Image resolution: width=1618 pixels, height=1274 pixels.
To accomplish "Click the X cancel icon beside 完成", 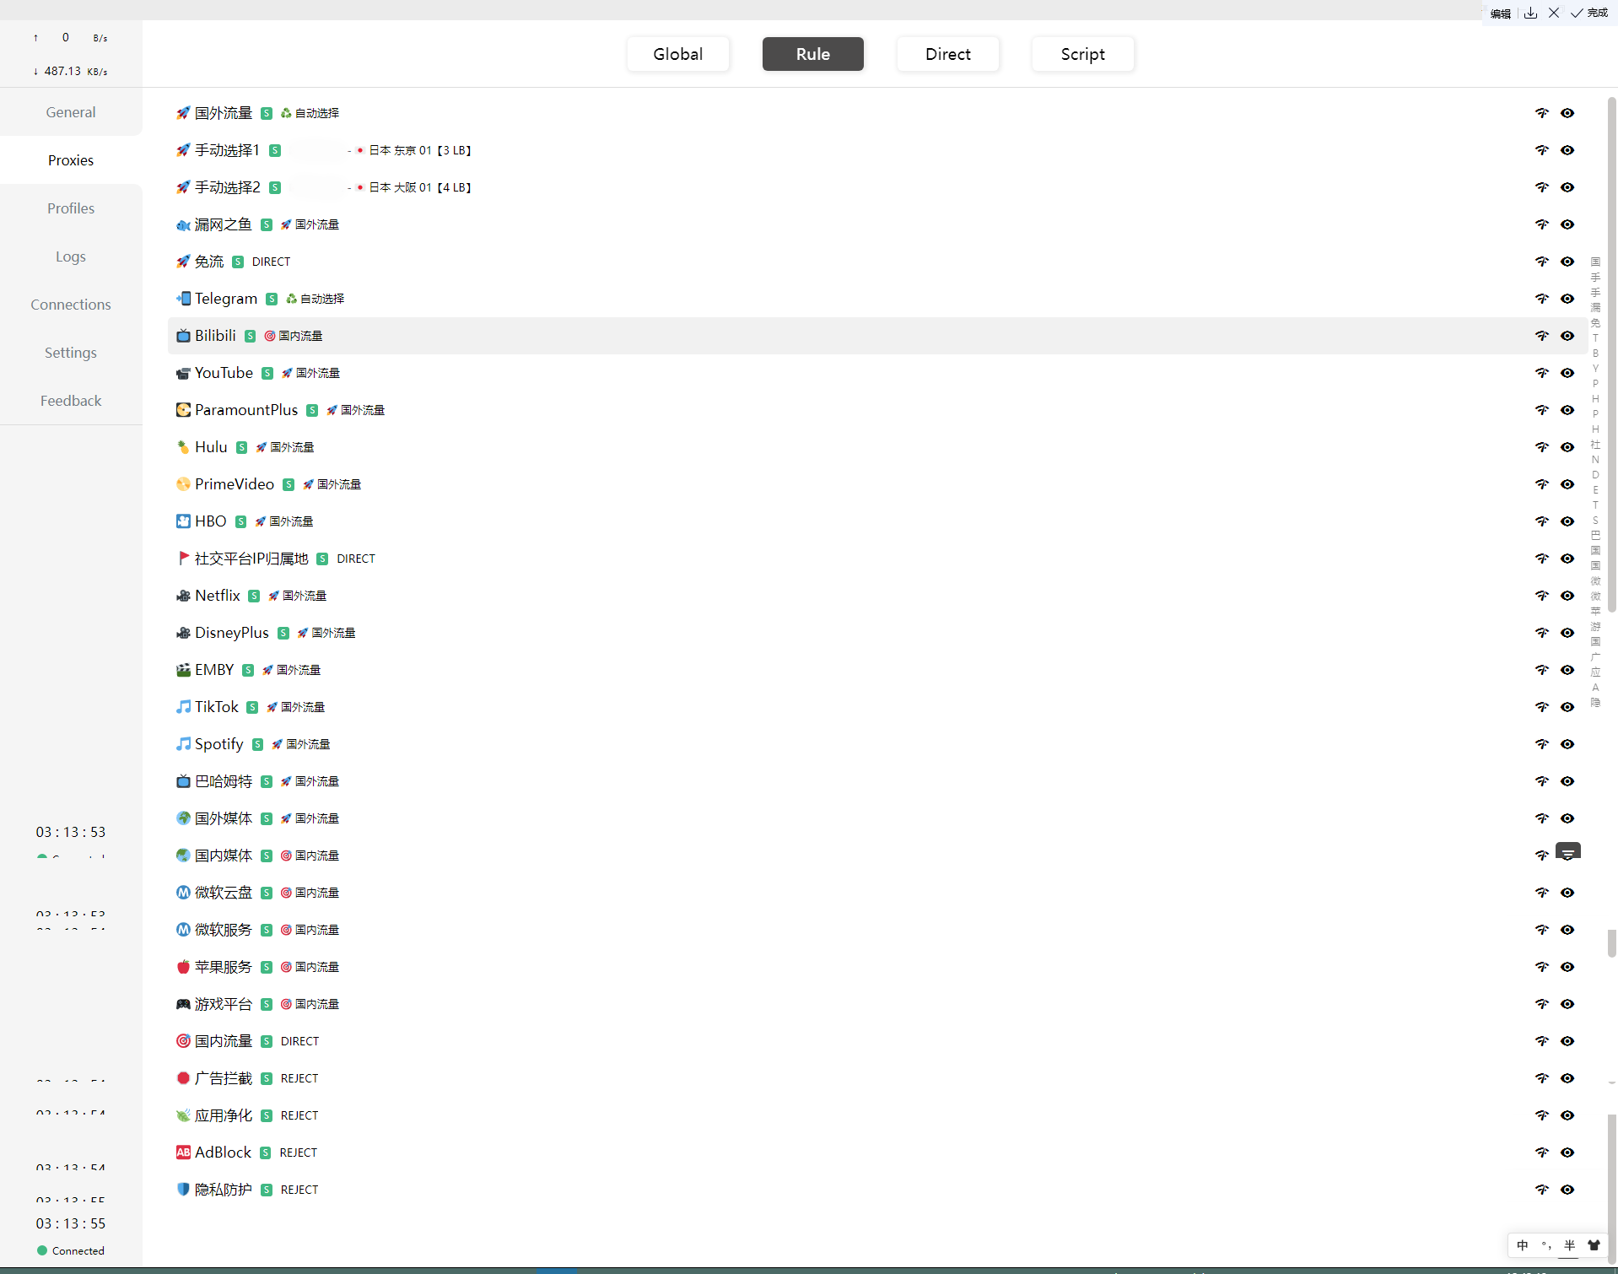I will (1554, 13).
